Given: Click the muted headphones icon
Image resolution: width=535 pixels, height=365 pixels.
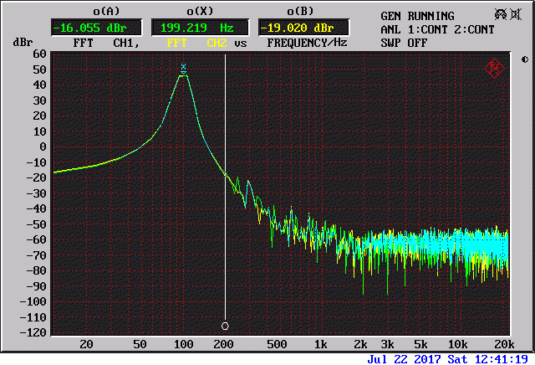Looking at the screenshot, I should coord(501,14).
